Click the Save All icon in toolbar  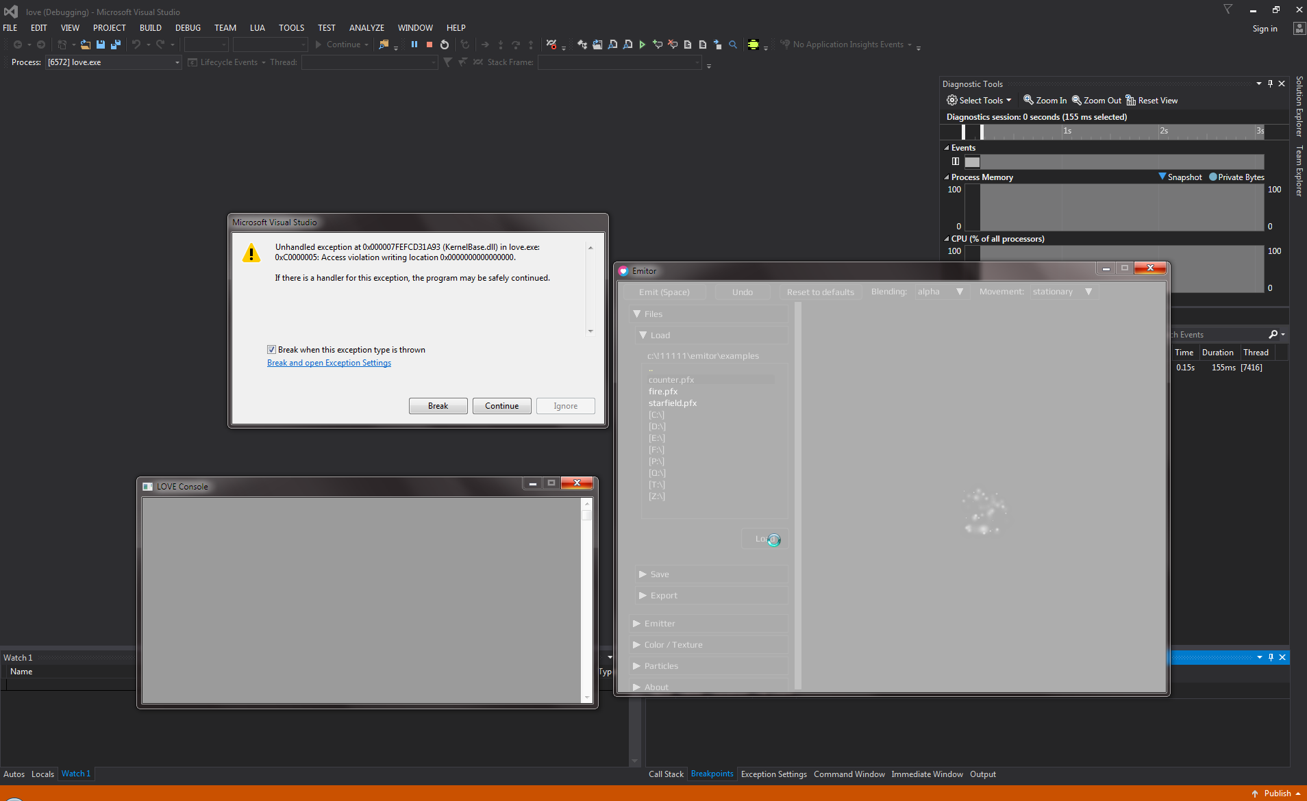pyautogui.click(x=116, y=44)
